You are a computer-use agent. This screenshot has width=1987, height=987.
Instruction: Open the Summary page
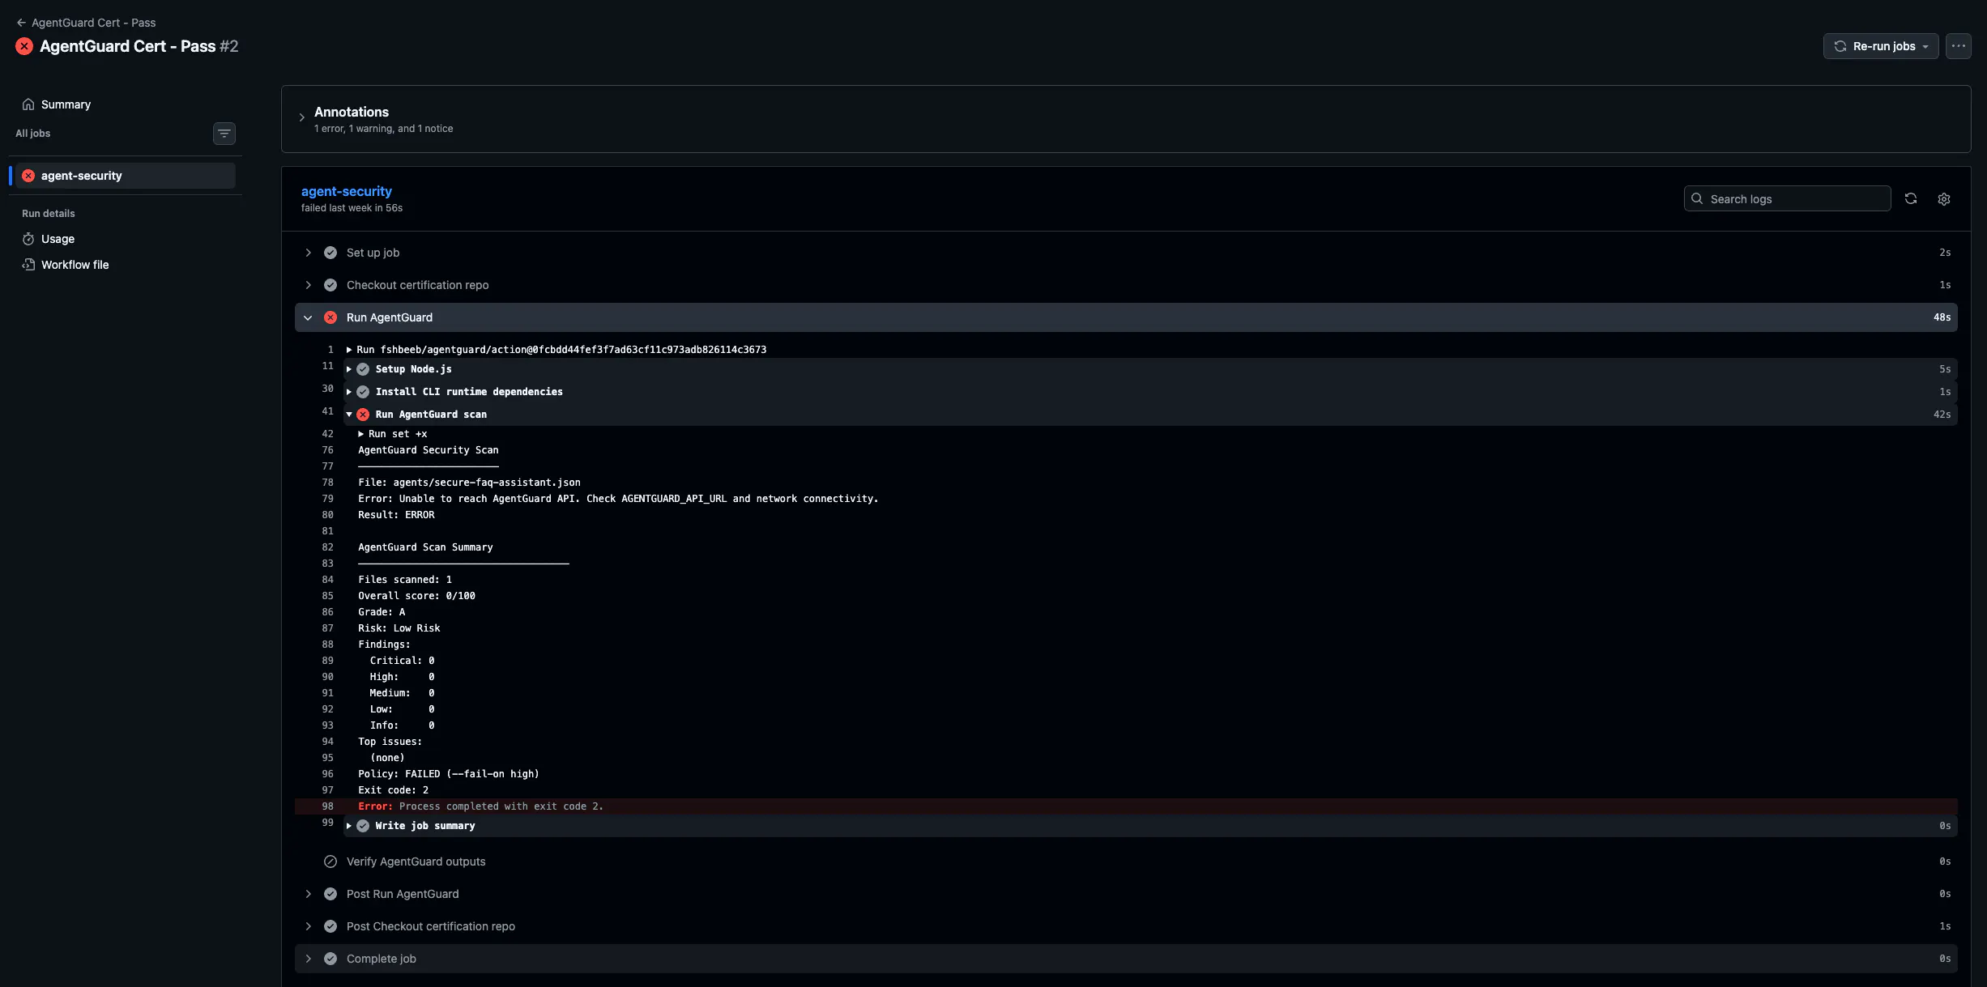pos(66,104)
